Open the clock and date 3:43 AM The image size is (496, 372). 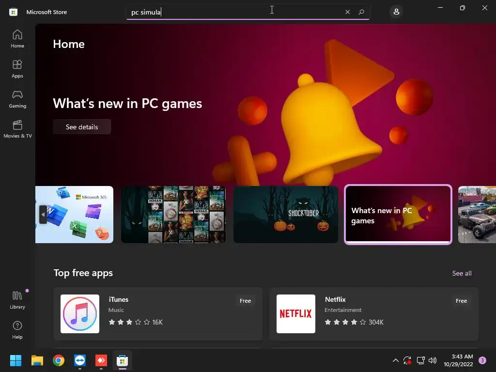[458, 360]
